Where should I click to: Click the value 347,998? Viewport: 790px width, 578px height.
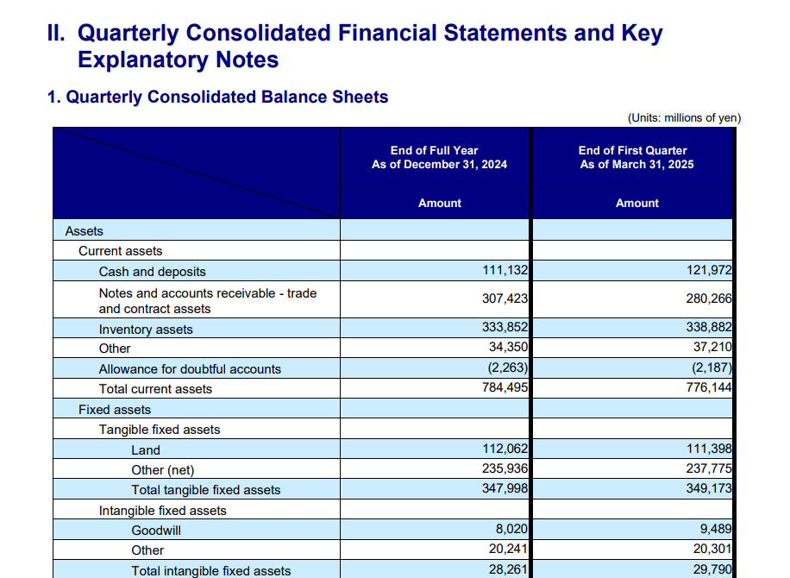click(x=505, y=488)
